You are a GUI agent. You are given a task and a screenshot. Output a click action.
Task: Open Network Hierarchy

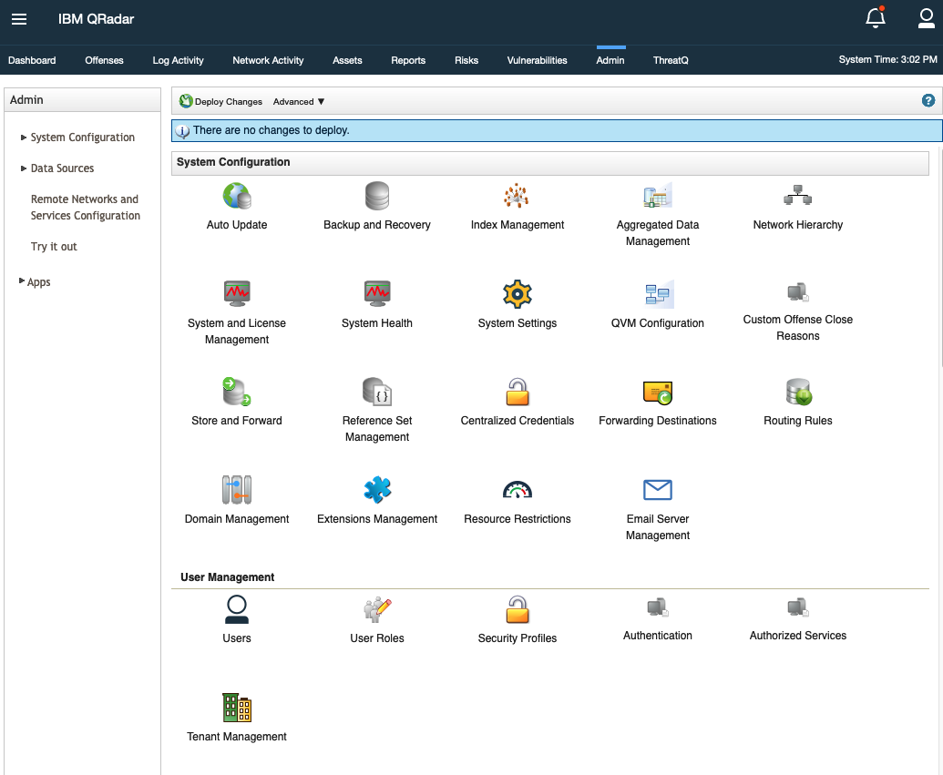[x=797, y=196]
